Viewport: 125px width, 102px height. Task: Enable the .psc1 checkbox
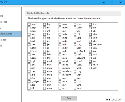coord(75,61)
